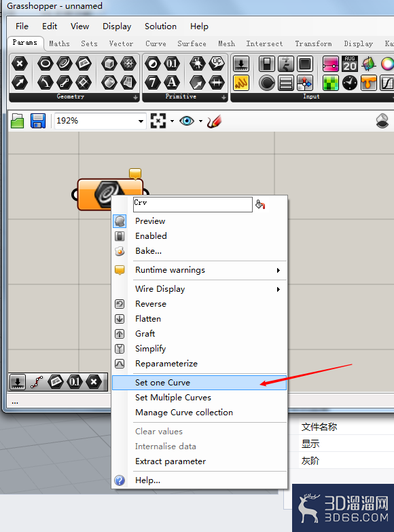Screen dimensions: 394x532
Task: Toggle the eye preview mode button
Action: click(187, 121)
